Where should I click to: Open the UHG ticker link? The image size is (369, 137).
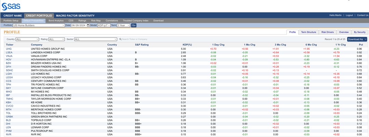9,49
